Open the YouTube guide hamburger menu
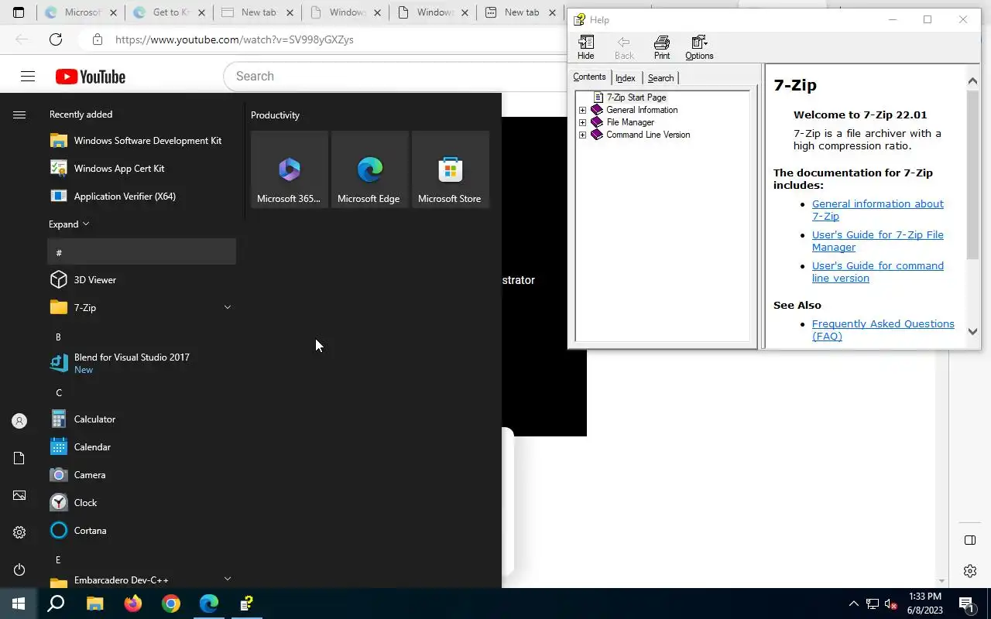This screenshot has height=619, width=991. pos(28,76)
